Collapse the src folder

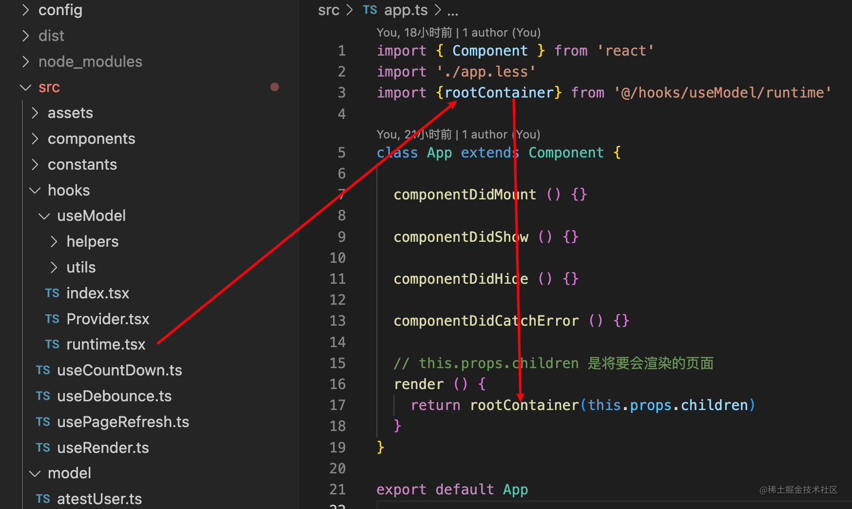point(25,87)
